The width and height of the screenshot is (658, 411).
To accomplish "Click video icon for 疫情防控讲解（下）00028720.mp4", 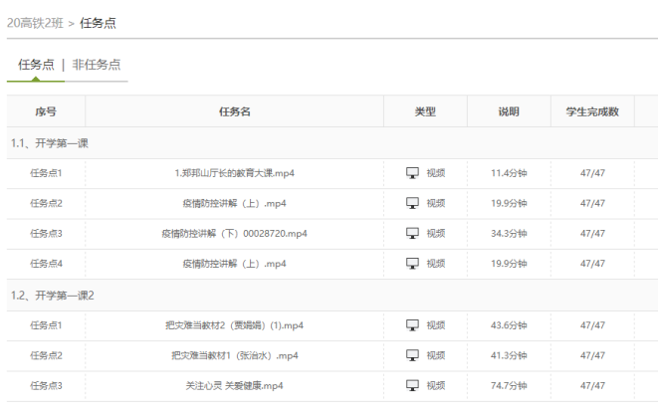I will (x=412, y=233).
